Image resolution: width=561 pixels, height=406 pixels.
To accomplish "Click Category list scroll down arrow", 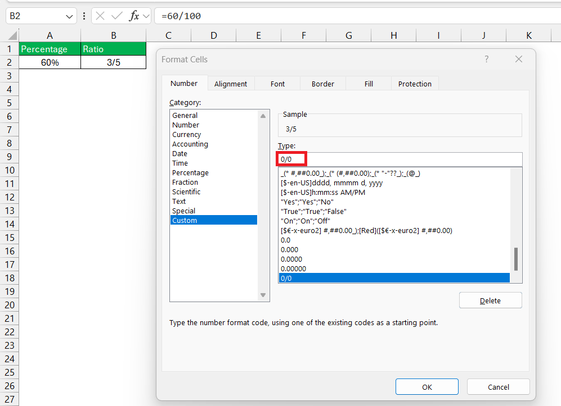I will point(263,295).
